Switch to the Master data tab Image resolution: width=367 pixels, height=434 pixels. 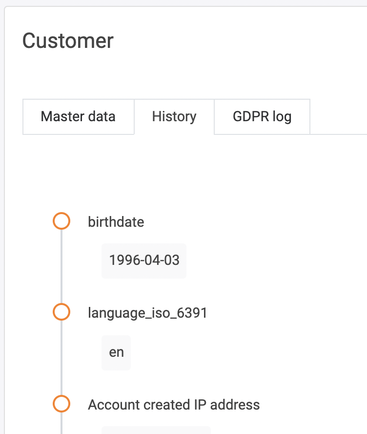[78, 117]
